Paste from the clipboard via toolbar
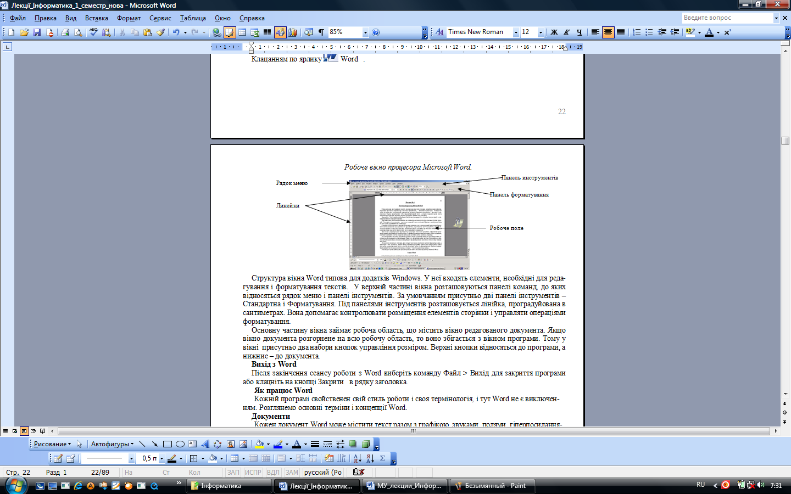The image size is (791, 494). pyautogui.click(x=147, y=32)
